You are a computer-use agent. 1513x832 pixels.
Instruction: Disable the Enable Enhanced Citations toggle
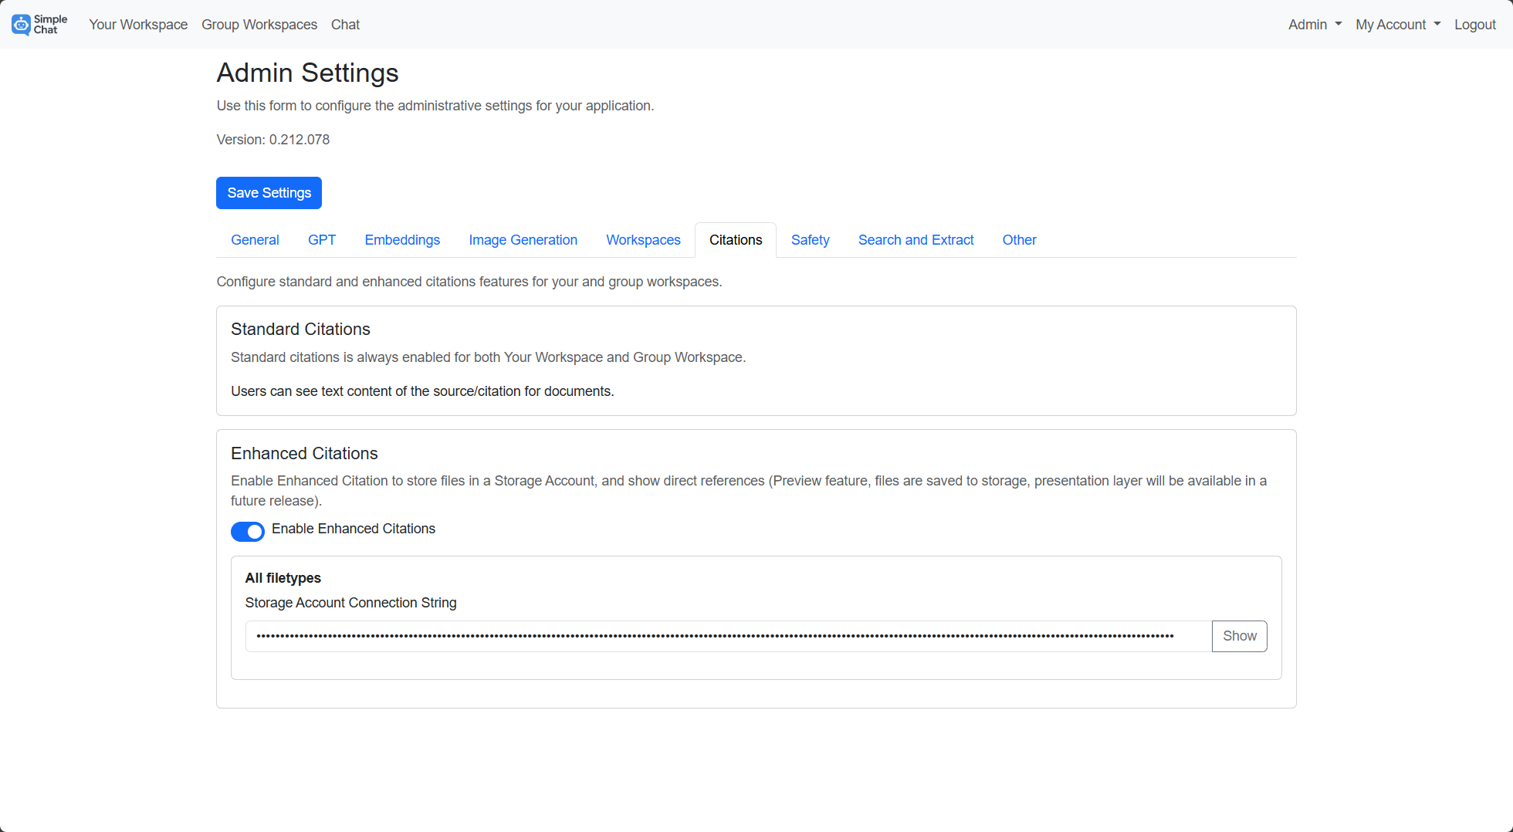248,531
